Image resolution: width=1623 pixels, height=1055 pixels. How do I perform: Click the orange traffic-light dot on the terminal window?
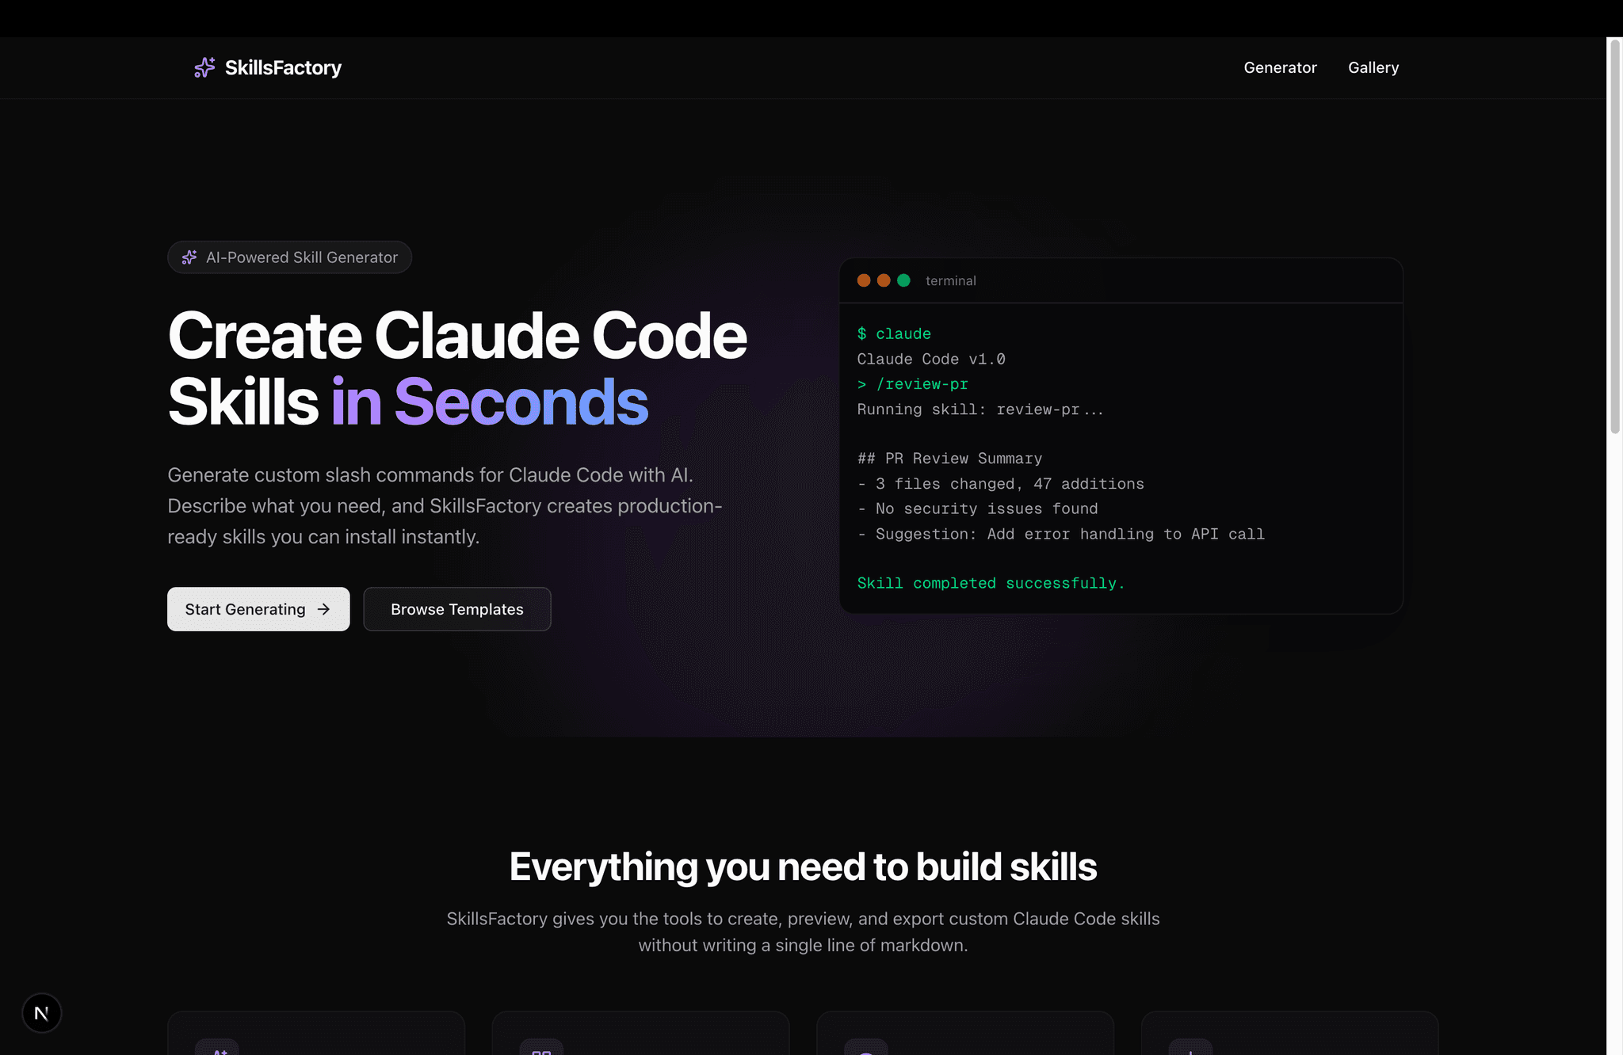884,280
